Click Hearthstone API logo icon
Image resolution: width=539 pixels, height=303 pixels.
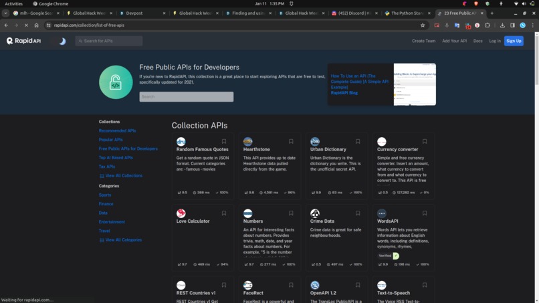(248, 141)
